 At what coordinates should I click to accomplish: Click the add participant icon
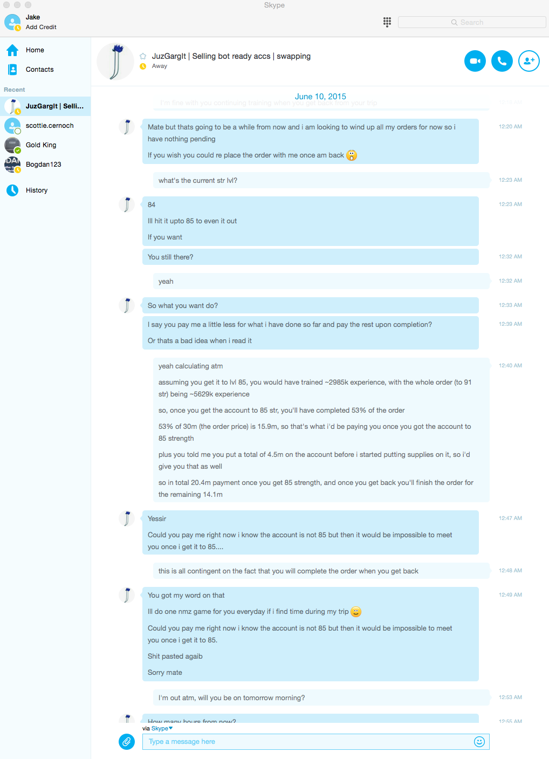coord(529,61)
